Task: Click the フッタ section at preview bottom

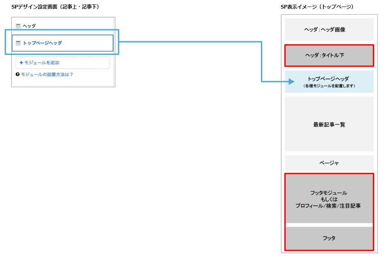Action: [329, 238]
